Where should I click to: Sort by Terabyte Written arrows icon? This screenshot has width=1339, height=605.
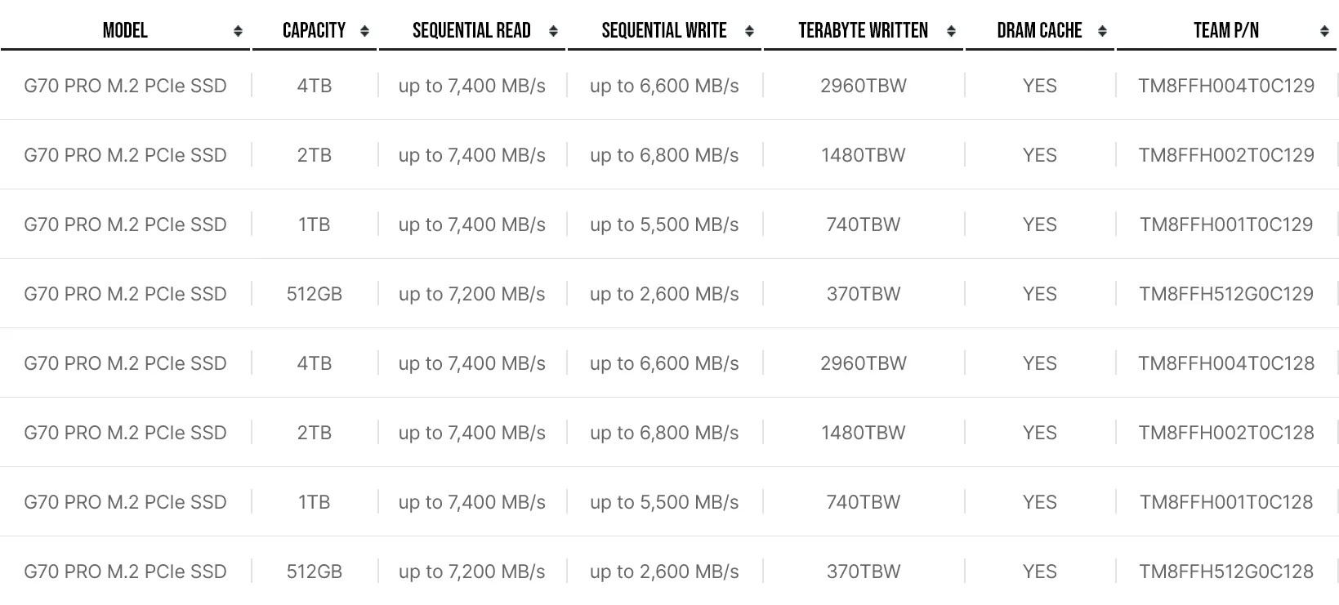tap(951, 31)
